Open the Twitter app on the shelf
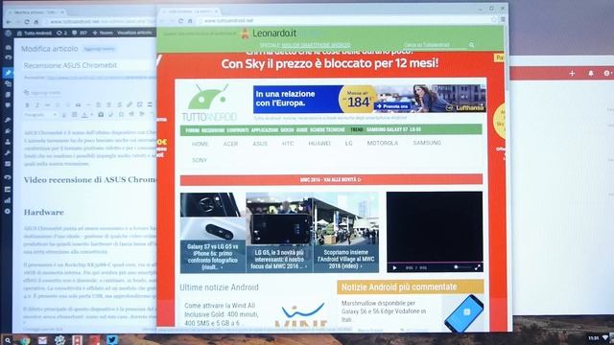 [x=111, y=340]
